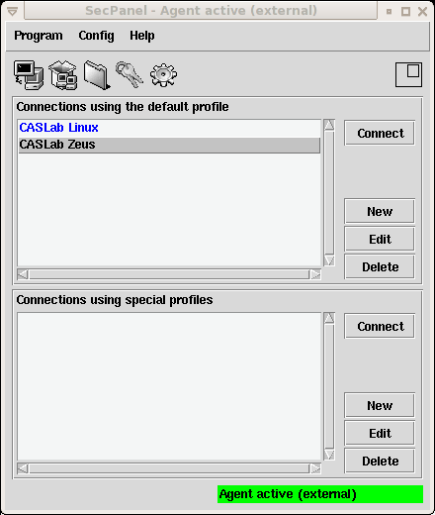The height and width of the screenshot is (515, 435).
Task: Click default list horizontal scrollbar right arrow
Action: 315,274
